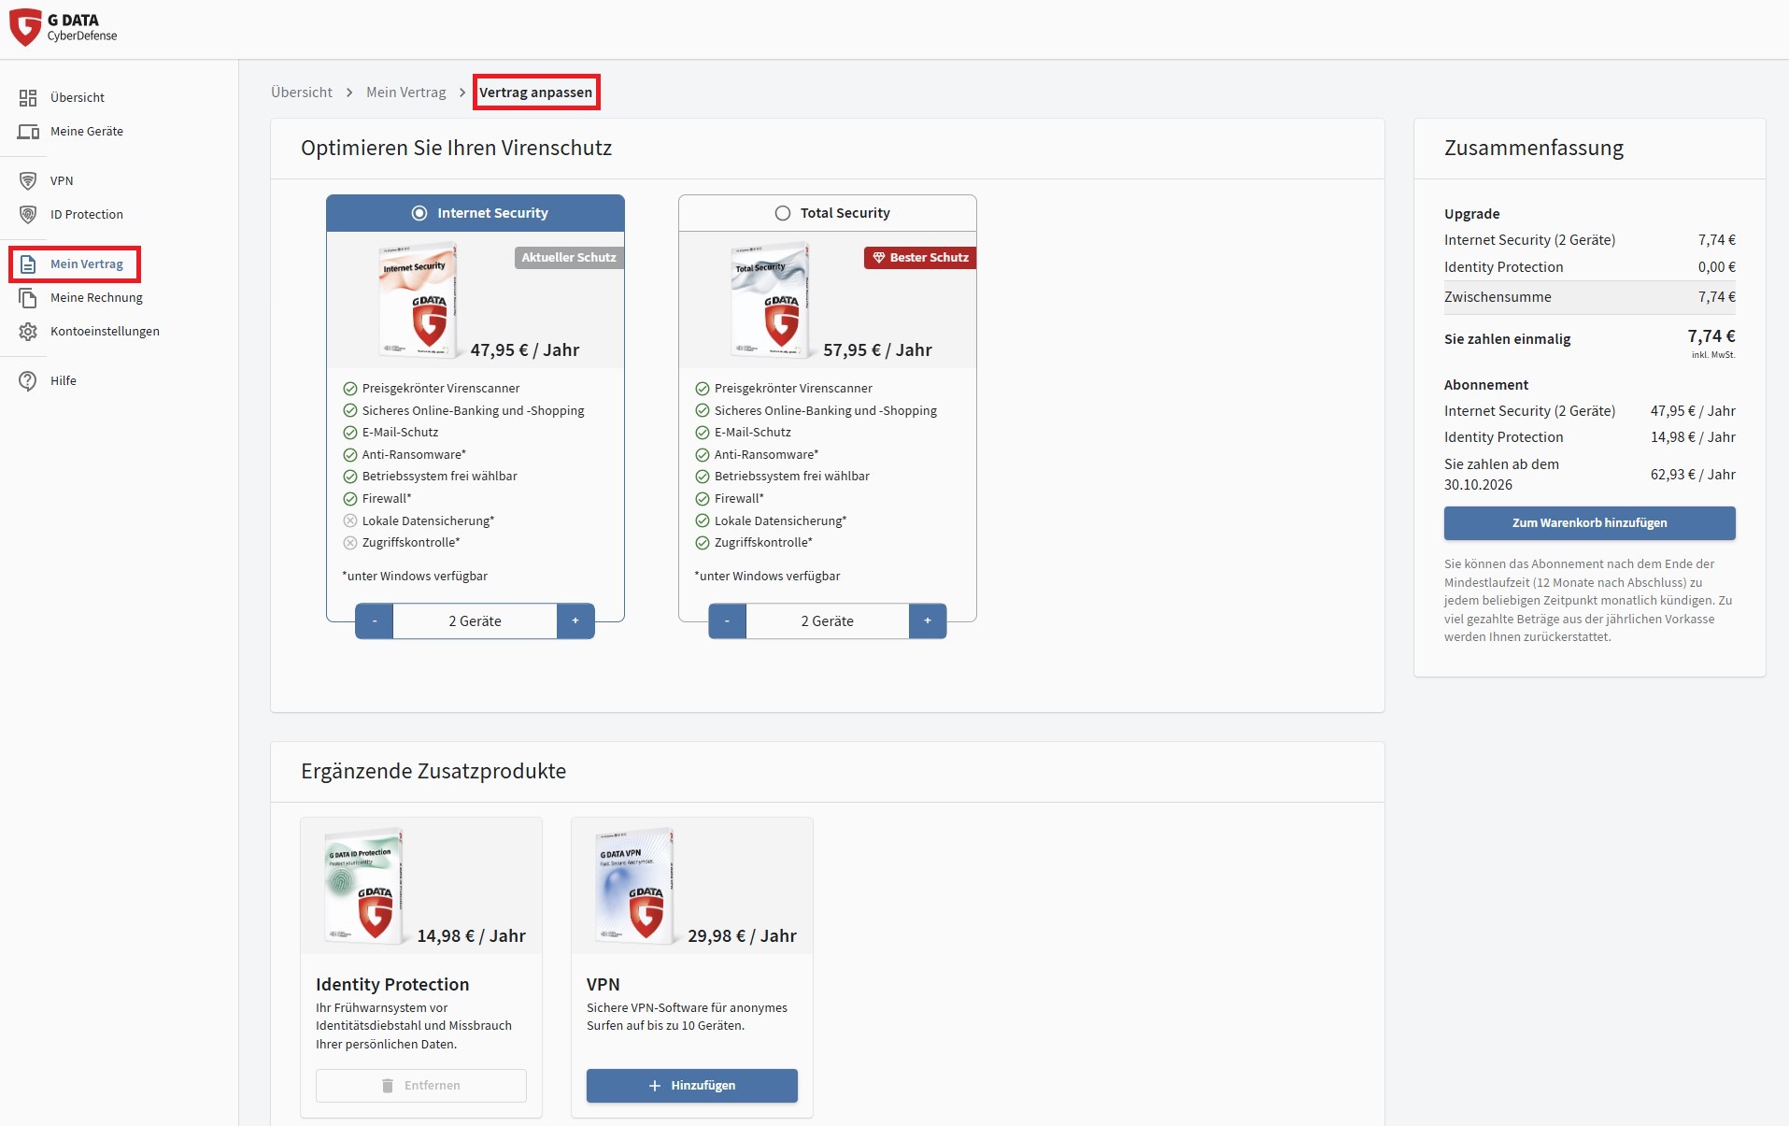The image size is (1789, 1126).
Task: Decrease Internet Security device count with minus
Action: click(375, 621)
